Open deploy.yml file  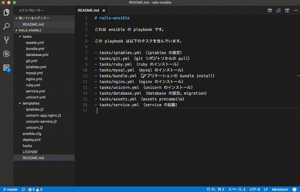click(32, 140)
